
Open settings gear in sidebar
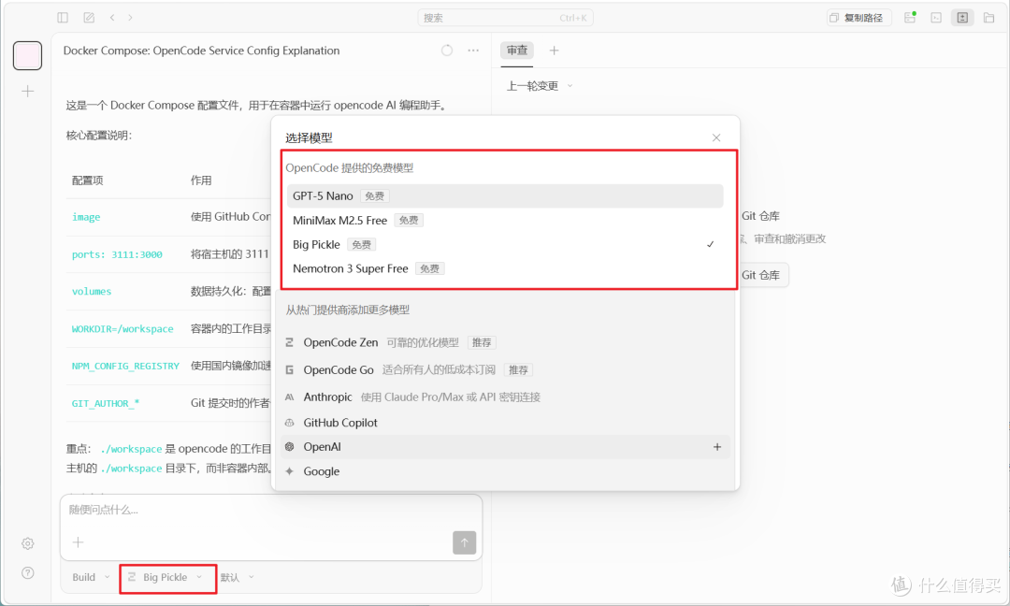tap(28, 543)
